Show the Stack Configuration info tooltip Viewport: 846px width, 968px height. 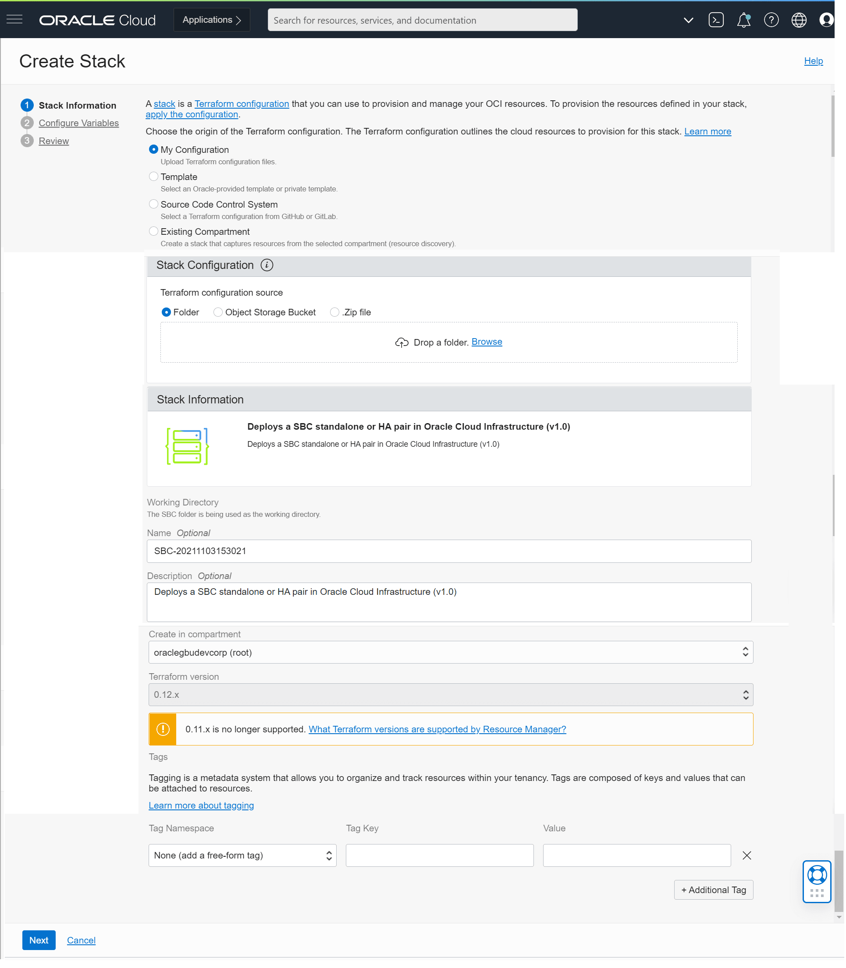point(267,265)
